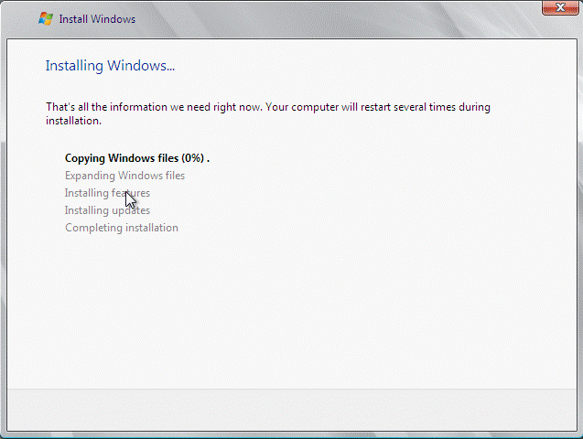Click the 'Installing updates' step

pyautogui.click(x=107, y=210)
